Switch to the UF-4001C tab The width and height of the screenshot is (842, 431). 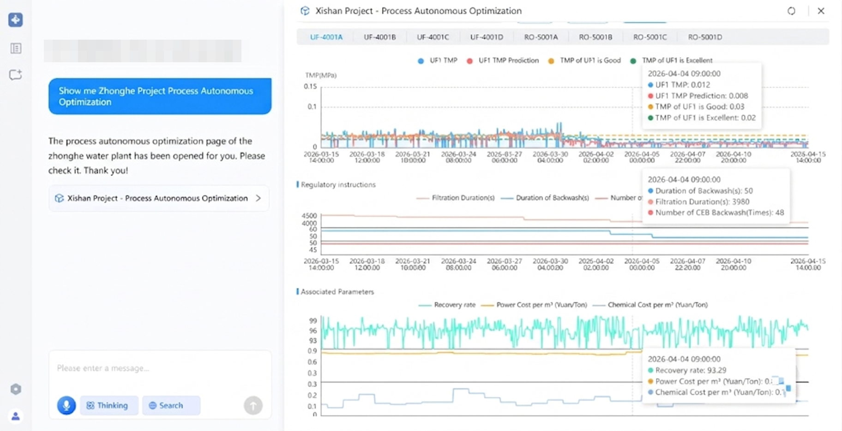click(x=433, y=37)
